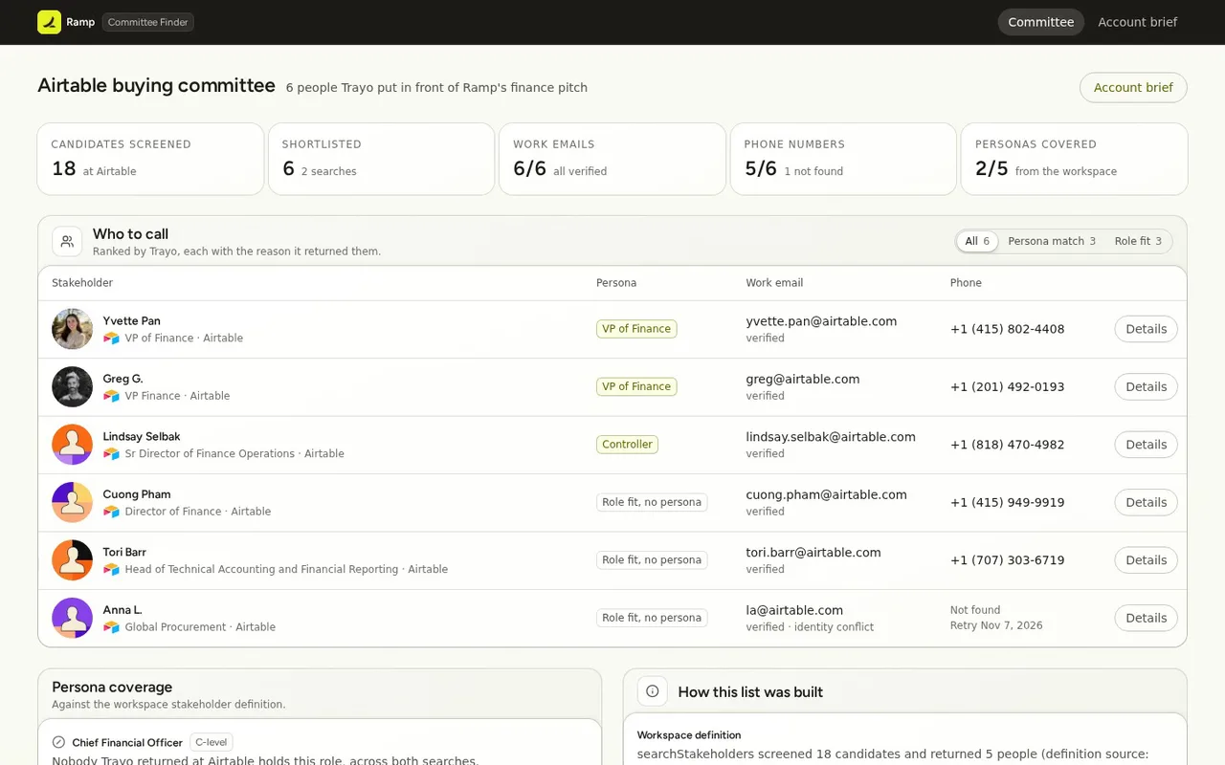The height and width of the screenshot is (765, 1225).
Task: Click the C-level badge
Action: [212, 742]
